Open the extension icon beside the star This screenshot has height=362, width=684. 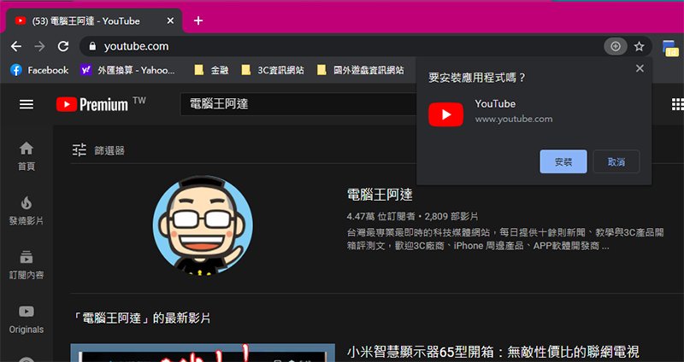(670, 48)
